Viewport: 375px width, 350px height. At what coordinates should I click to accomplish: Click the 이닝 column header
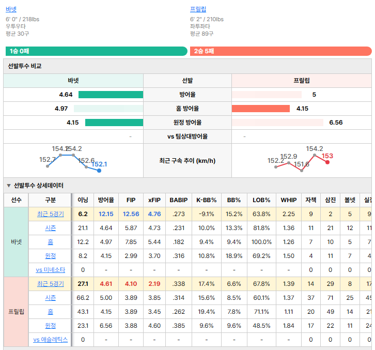[x=83, y=200]
